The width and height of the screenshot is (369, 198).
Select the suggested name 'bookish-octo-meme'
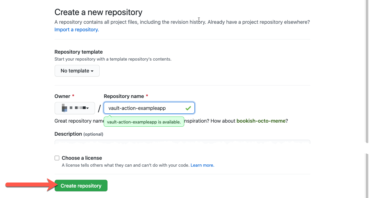(261, 121)
